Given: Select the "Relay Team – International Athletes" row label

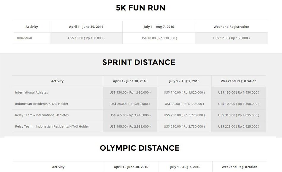Looking at the screenshot, I should point(42,115).
